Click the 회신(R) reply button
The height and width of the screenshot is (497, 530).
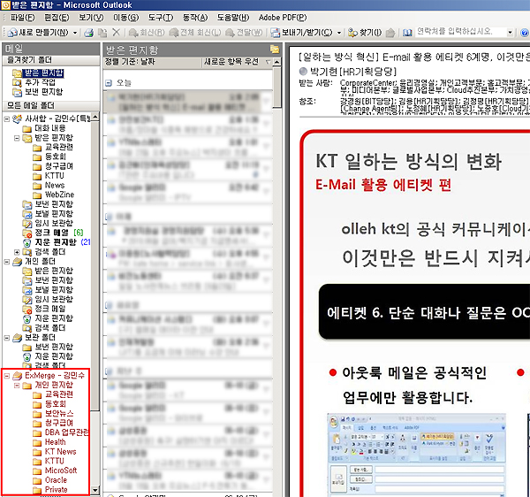coord(147,33)
